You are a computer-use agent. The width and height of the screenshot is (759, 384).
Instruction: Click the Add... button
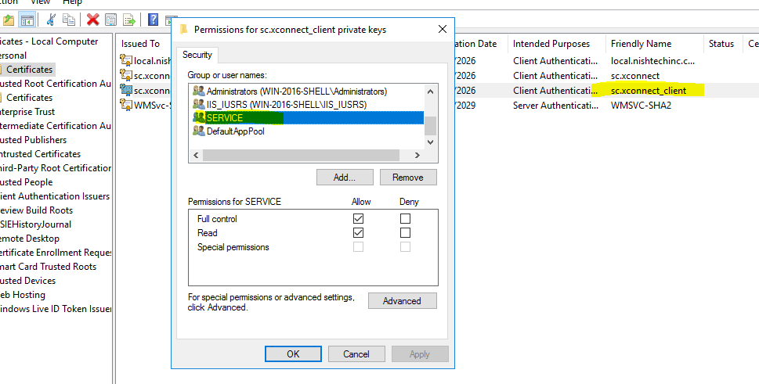tap(345, 178)
